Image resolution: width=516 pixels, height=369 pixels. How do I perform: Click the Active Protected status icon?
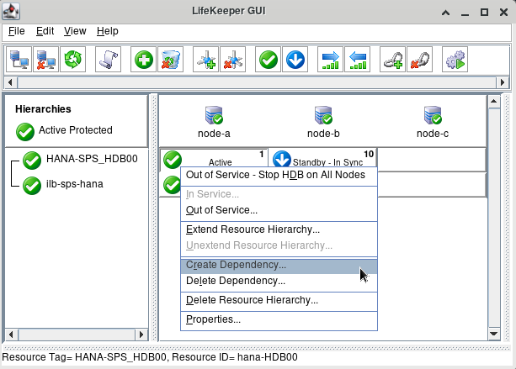tap(25, 132)
